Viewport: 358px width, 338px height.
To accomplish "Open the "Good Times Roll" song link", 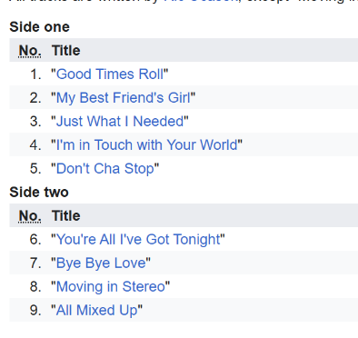I will point(110,75).
